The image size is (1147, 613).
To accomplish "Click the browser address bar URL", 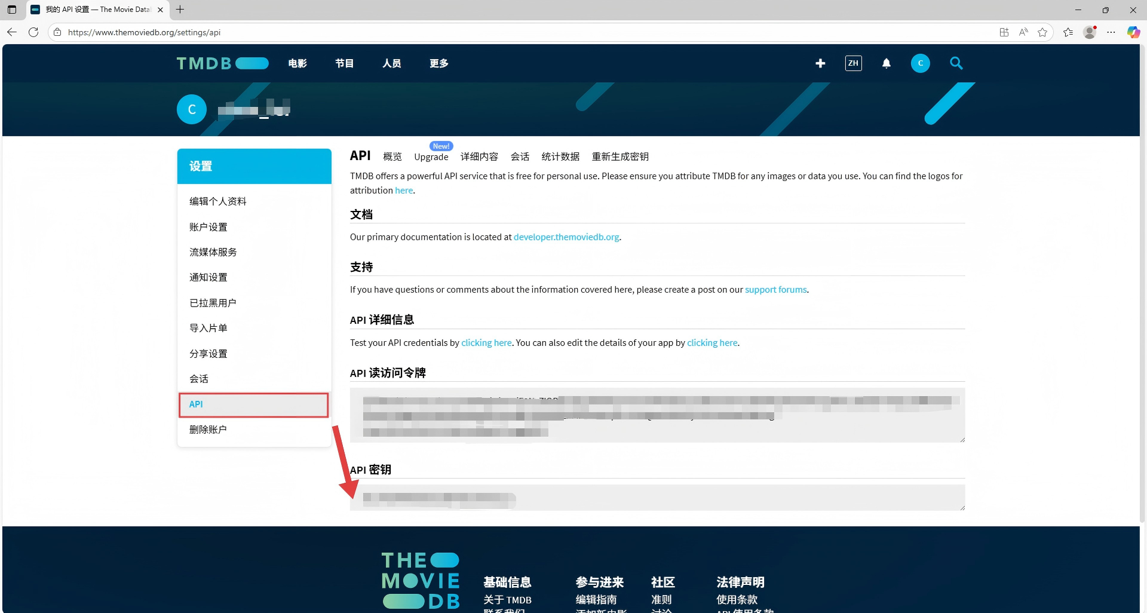I will pyautogui.click(x=144, y=32).
